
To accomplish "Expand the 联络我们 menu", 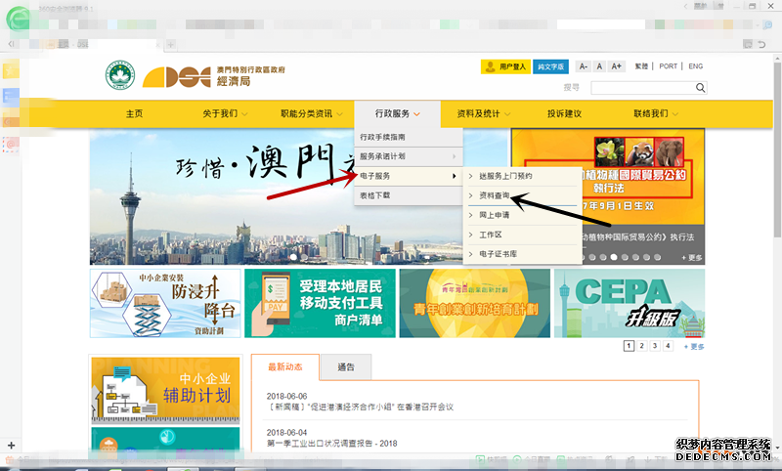I will pos(656,113).
